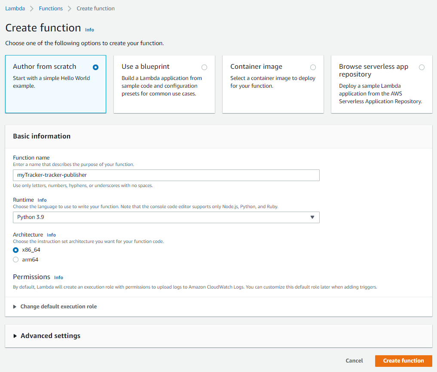Viewport: 437px width, 372px height.
Task: Click the Runtime dropdown arrow icon
Action: click(x=313, y=218)
